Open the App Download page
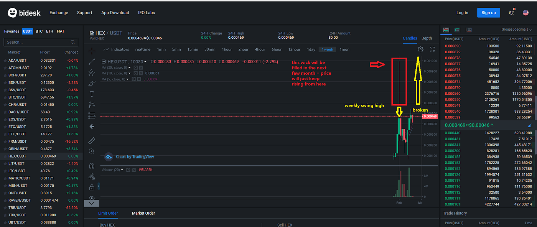The height and width of the screenshot is (227, 537). coord(115,13)
